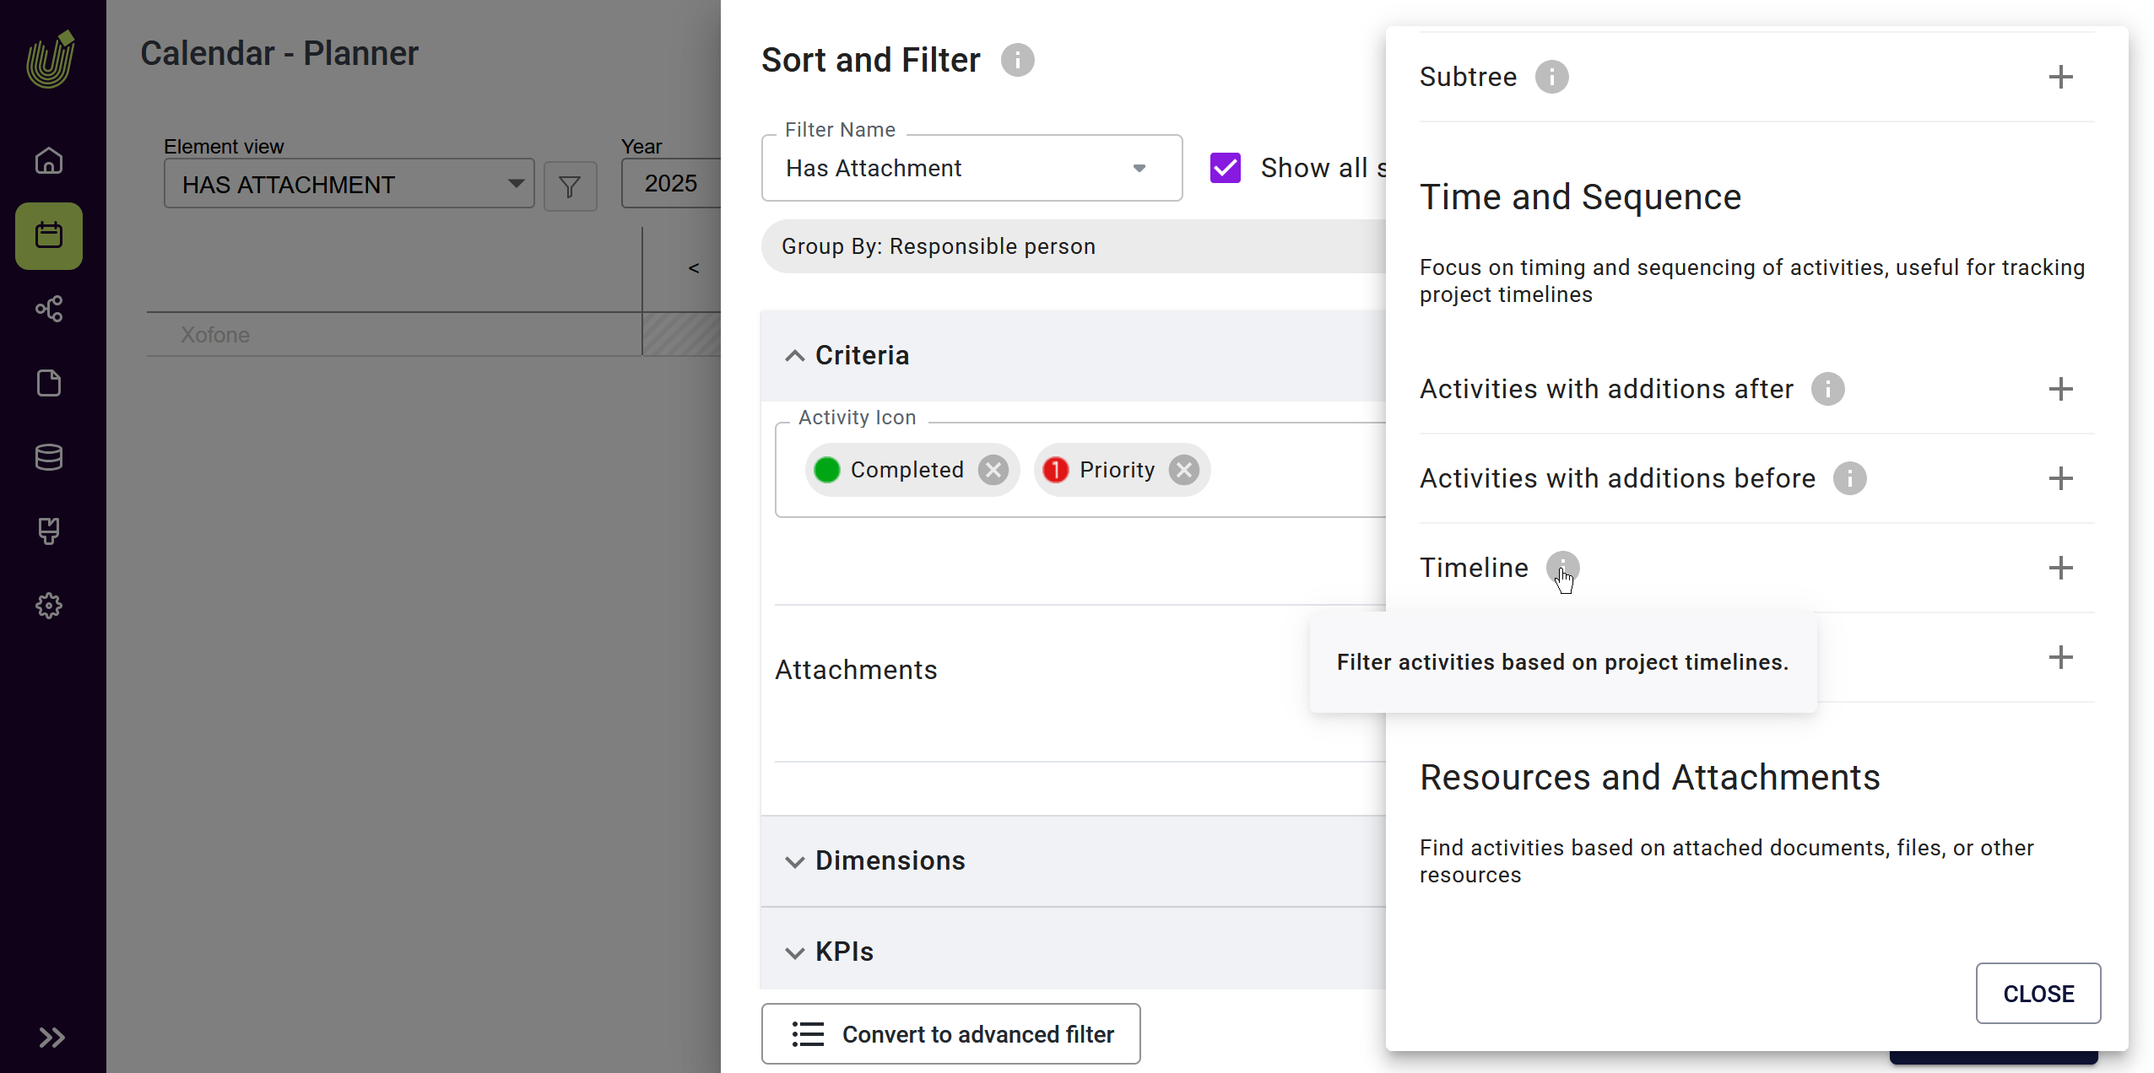Click the app logo at top left

[51, 59]
